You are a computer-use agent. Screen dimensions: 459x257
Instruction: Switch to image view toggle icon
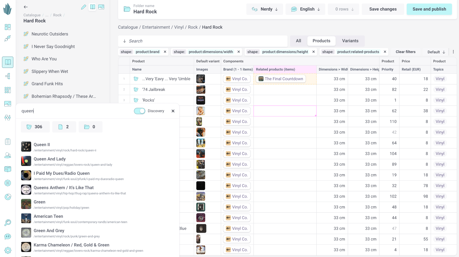(101, 7)
